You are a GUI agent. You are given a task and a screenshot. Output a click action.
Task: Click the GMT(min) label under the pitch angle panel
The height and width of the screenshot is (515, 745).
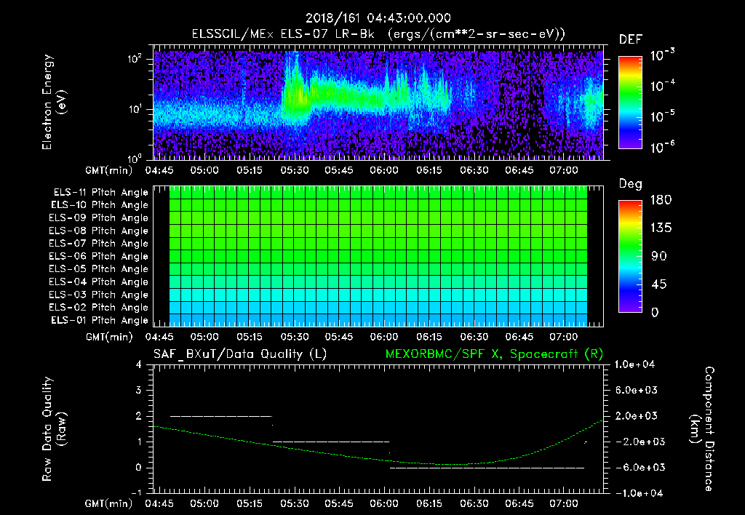tap(109, 338)
